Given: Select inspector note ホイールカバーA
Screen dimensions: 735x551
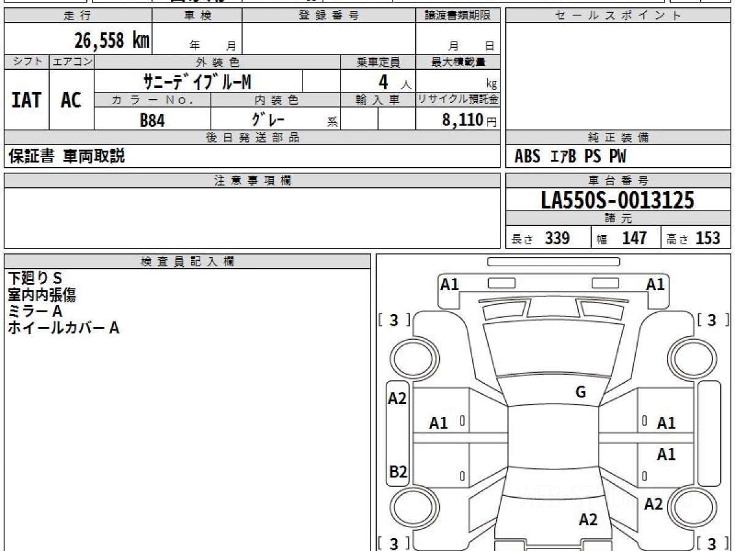Looking at the screenshot, I should (64, 328).
